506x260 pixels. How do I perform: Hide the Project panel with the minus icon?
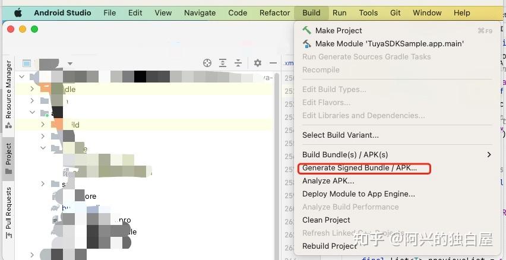coord(273,64)
